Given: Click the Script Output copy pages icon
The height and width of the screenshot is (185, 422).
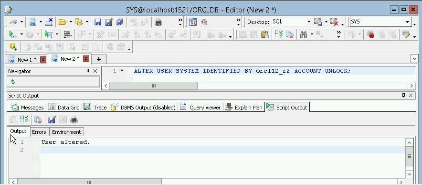Looking at the screenshot, I should tap(38, 120).
